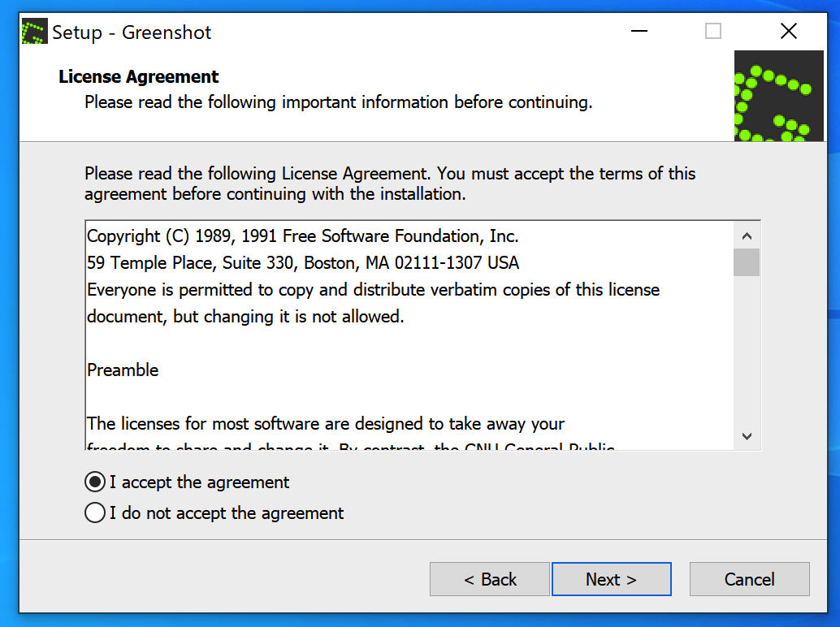Select "I do not accept the agreement"
The height and width of the screenshot is (627, 840).
click(x=95, y=513)
